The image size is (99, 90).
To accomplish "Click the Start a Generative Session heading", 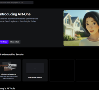I will 12,54.
